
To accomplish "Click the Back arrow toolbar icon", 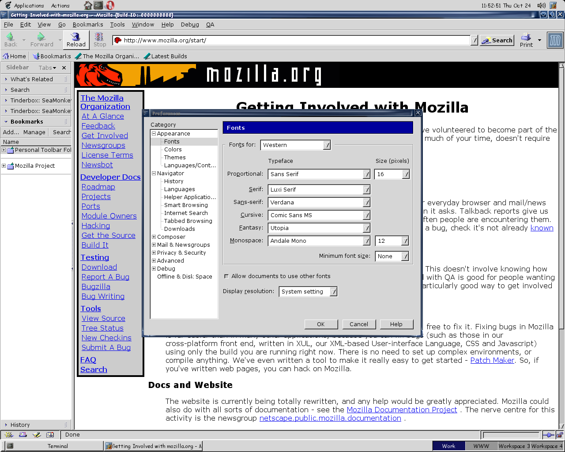I will coord(10,37).
